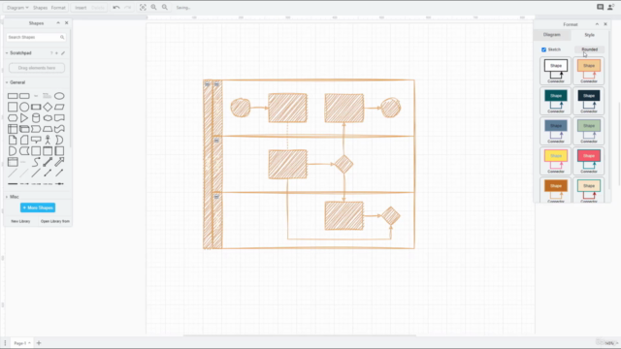Toggle the Rounded style option
621x349 pixels.
589,49
